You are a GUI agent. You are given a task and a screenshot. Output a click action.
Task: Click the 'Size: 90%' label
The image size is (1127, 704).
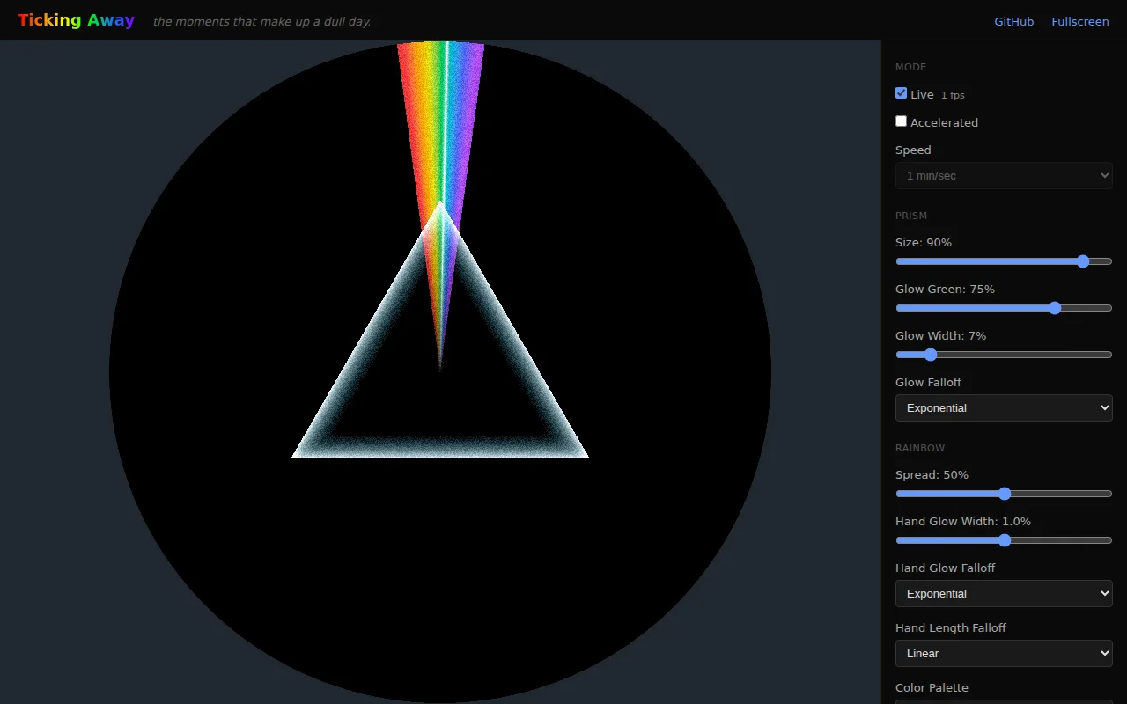coord(924,242)
